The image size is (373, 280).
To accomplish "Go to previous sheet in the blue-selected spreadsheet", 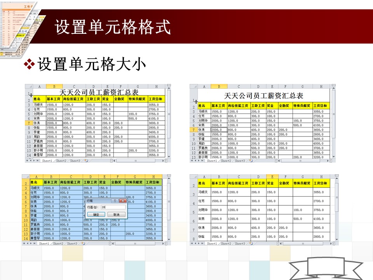I will point(28,243).
